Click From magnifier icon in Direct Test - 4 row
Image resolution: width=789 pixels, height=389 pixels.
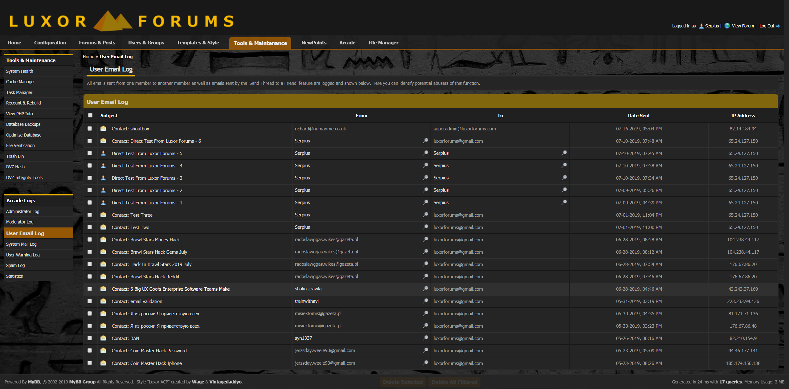(425, 166)
